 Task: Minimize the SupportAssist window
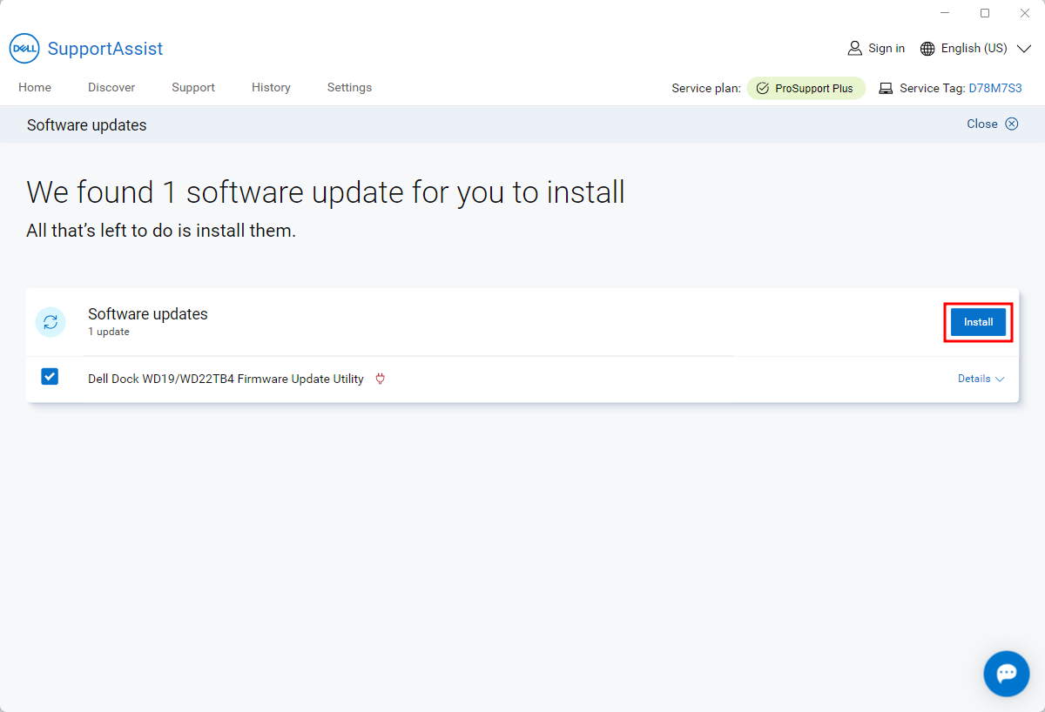pos(945,13)
